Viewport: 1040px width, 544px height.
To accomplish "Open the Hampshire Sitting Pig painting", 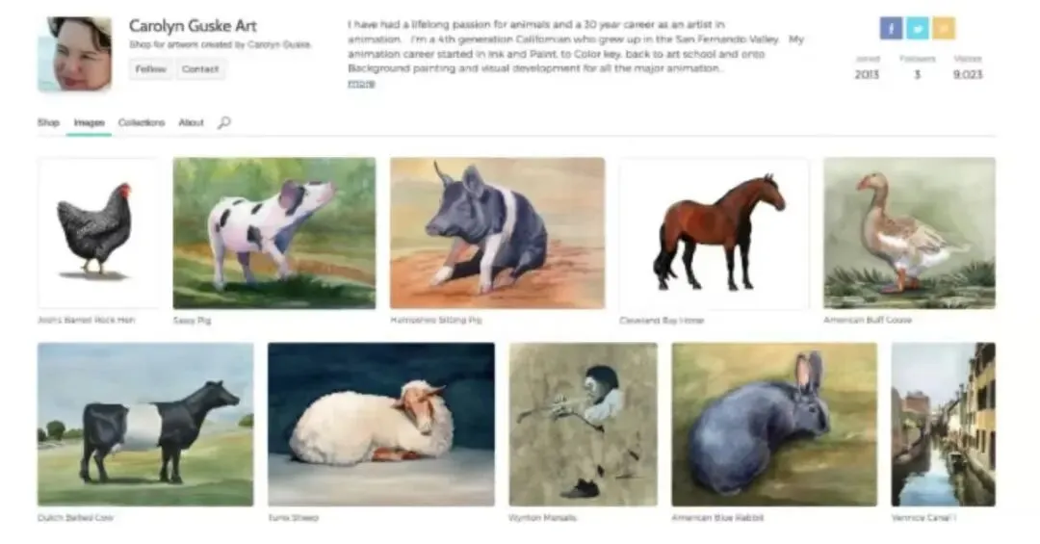I will (x=498, y=233).
